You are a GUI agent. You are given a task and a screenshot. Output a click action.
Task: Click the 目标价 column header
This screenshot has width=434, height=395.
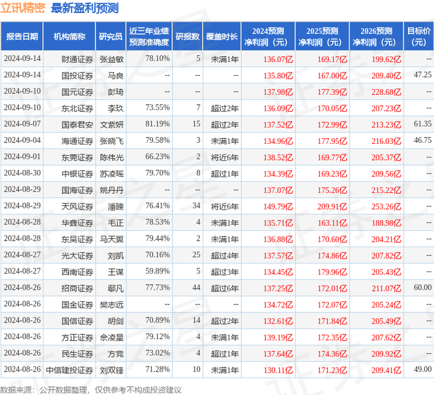tap(418, 37)
